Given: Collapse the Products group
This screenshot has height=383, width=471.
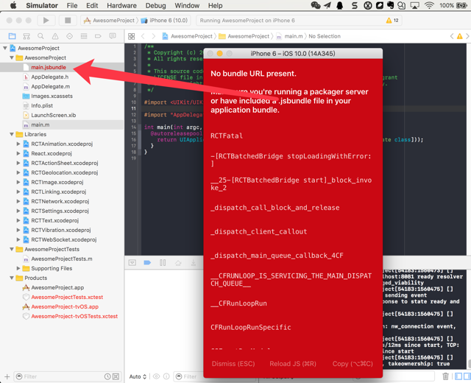Looking at the screenshot, I should [12, 278].
